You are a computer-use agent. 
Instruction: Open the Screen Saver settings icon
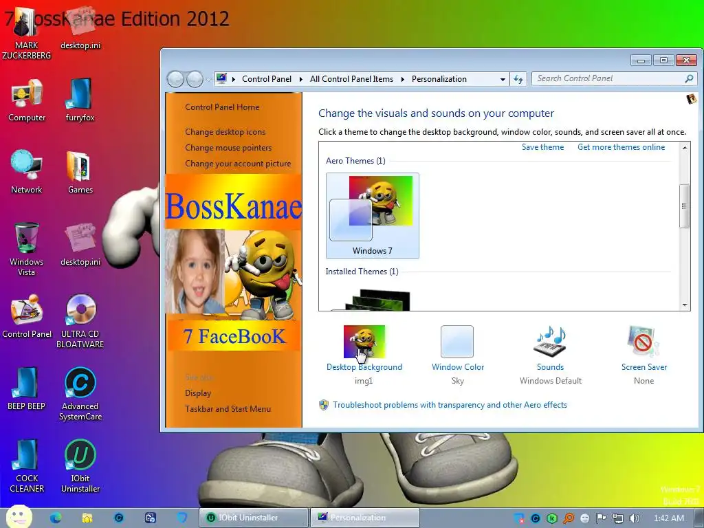(x=643, y=342)
